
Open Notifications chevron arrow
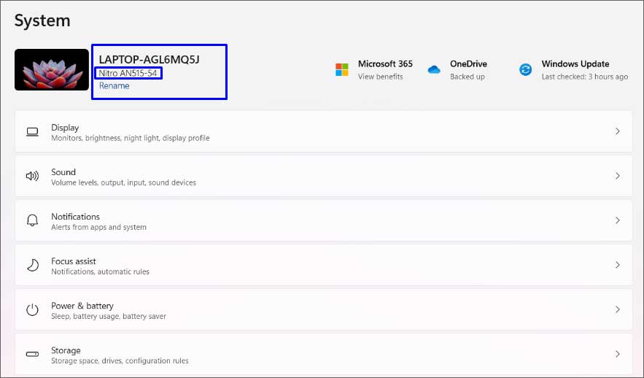(x=617, y=220)
